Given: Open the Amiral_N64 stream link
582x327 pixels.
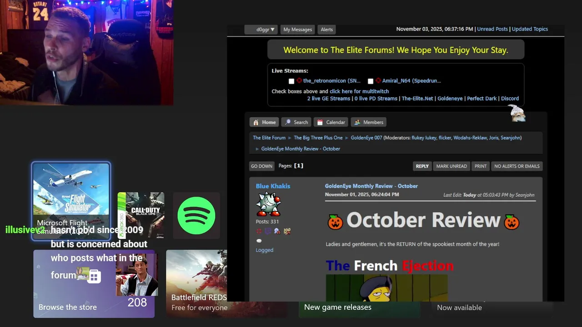Looking at the screenshot, I should point(411,81).
